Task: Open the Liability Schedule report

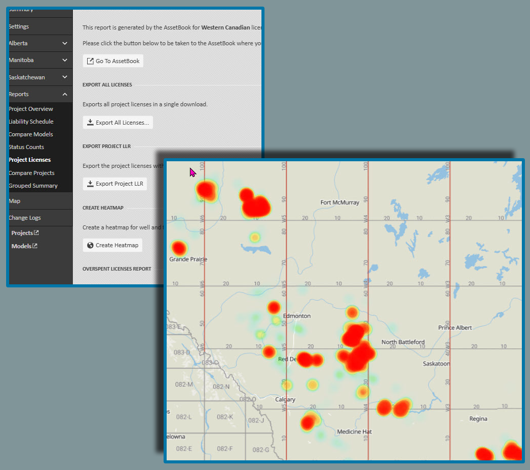Action: point(31,122)
